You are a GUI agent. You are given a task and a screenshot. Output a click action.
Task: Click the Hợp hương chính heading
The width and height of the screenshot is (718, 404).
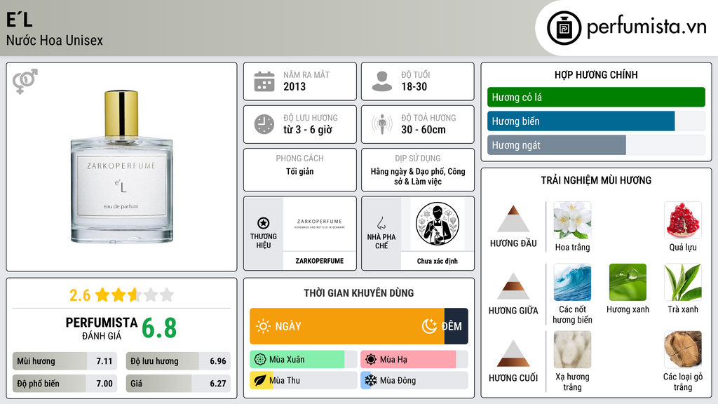pyautogui.click(x=596, y=74)
